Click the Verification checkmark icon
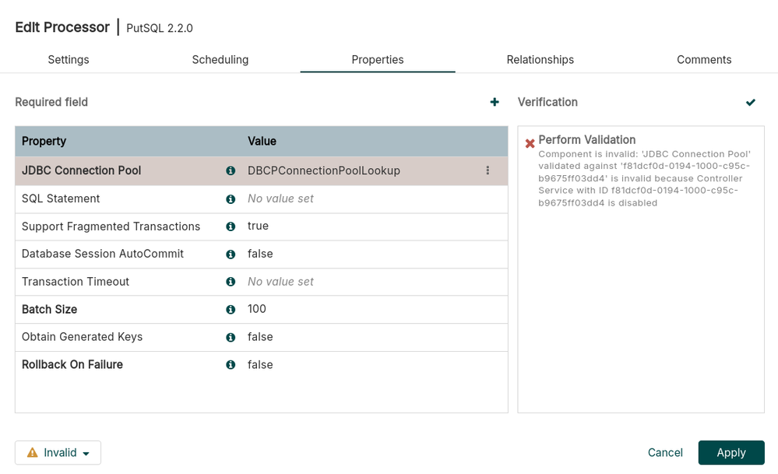 click(750, 102)
